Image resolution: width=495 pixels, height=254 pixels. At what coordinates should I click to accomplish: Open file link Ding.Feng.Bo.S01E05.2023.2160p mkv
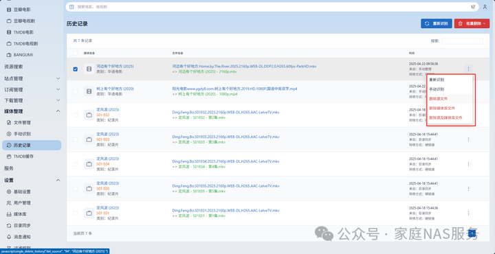tap(225, 186)
